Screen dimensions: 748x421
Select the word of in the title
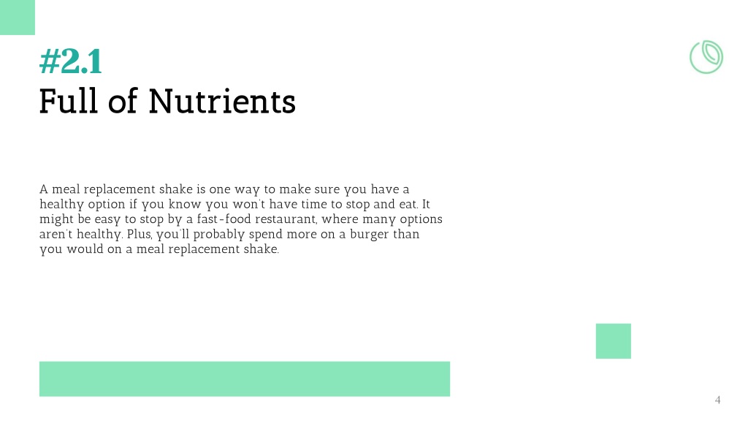coord(123,101)
